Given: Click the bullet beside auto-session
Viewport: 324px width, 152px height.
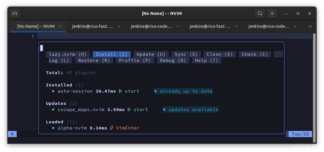Looking at the screenshot, I should pos(53,91).
